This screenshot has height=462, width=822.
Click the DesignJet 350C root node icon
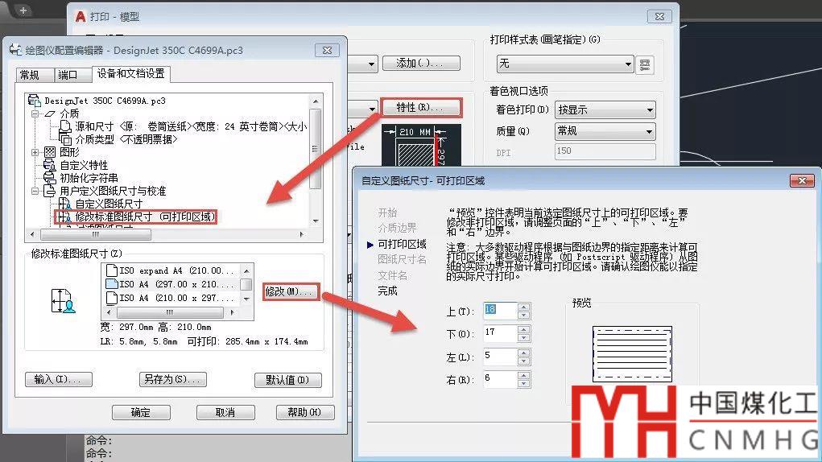[34, 101]
